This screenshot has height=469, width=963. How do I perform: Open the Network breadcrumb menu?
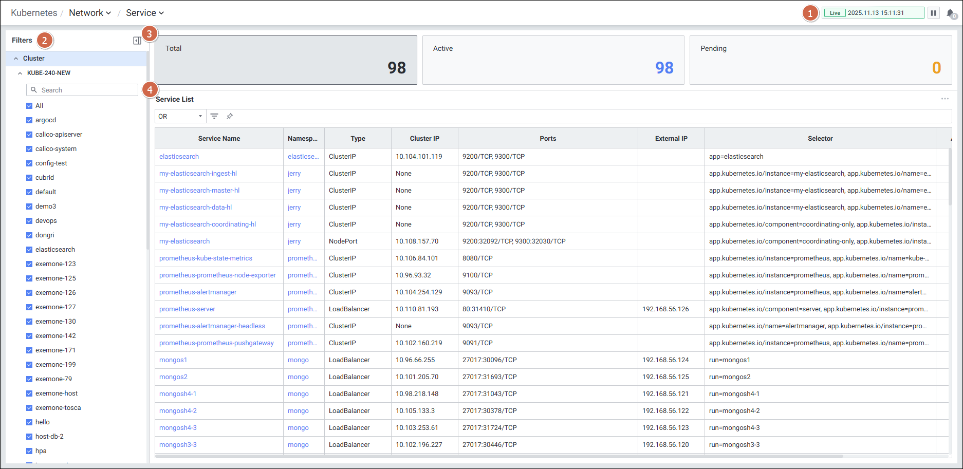click(90, 13)
